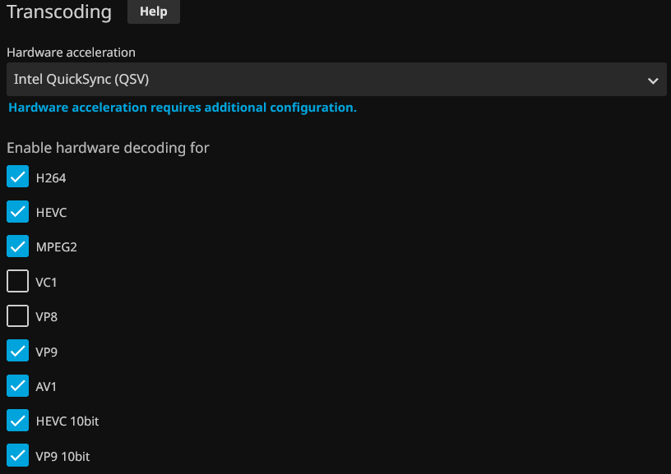
Task: Uncheck the AV1 checkbox
Action: [17, 386]
